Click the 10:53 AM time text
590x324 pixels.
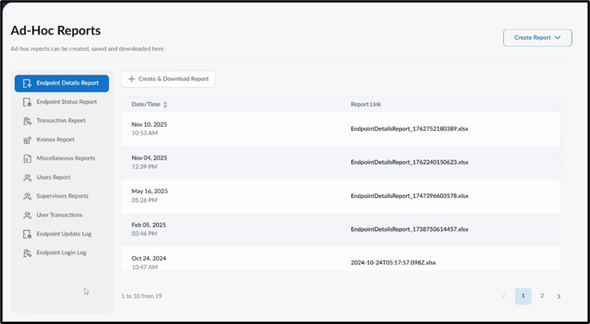(x=144, y=133)
